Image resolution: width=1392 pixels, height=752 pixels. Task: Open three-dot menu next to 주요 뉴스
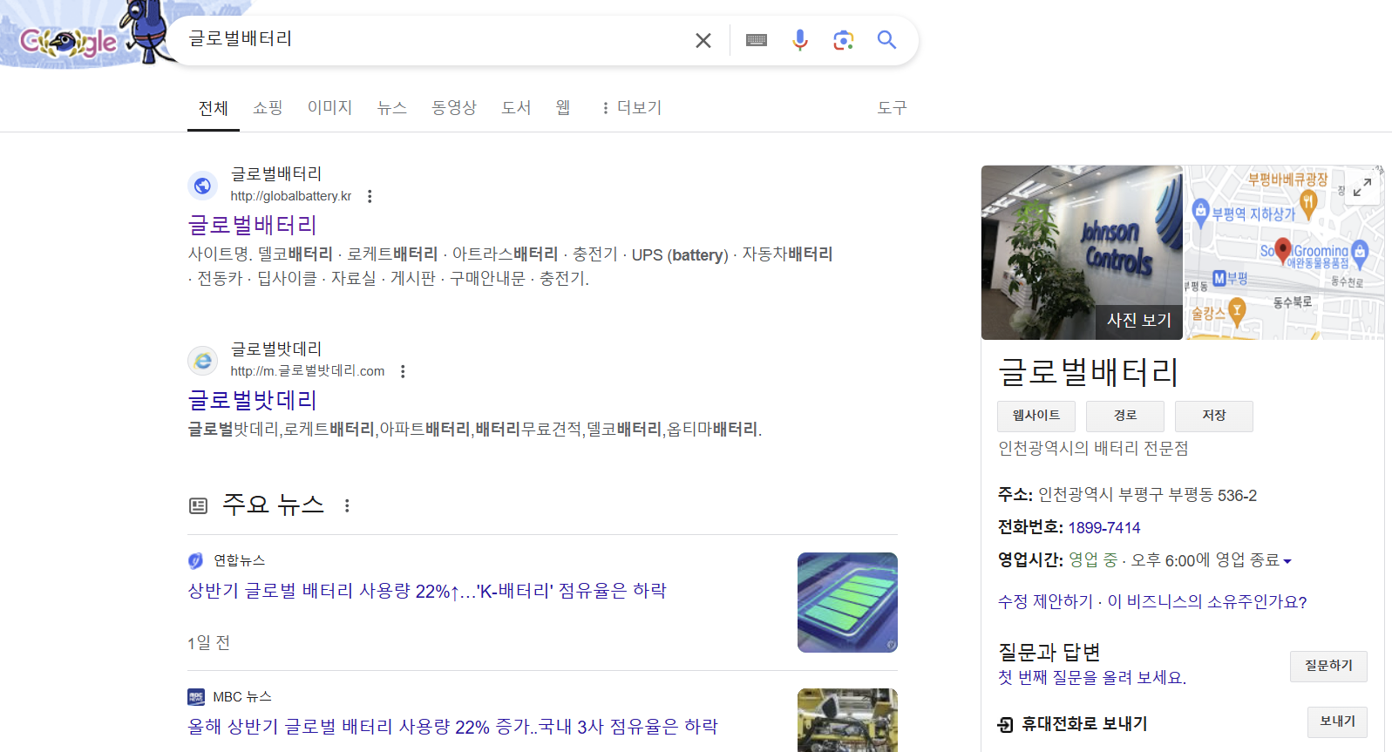pyautogui.click(x=347, y=505)
